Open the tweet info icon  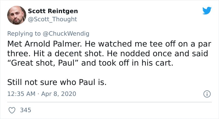point(207,94)
